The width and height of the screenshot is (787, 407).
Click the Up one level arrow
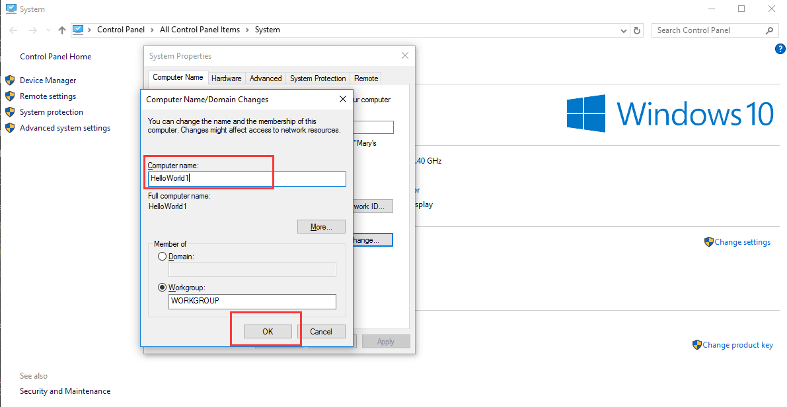61,30
